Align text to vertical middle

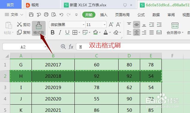pos(137,25)
